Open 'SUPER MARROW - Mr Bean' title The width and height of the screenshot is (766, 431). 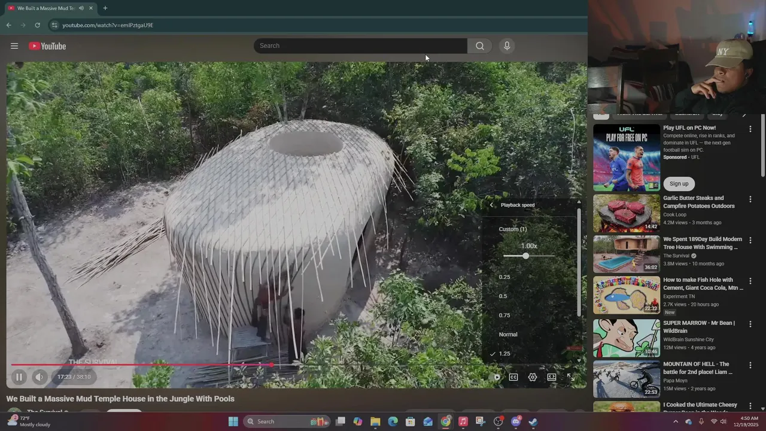coord(699,327)
